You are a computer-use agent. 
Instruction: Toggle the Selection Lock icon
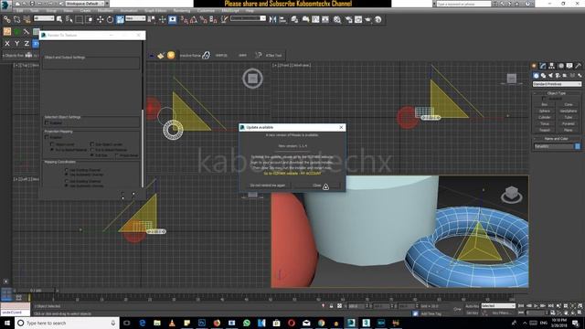click(331, 306)
